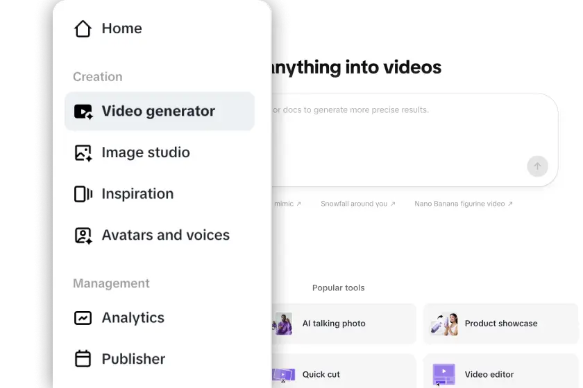Click the Video generator icon
The image size is (583, 388).
(83, 112)
